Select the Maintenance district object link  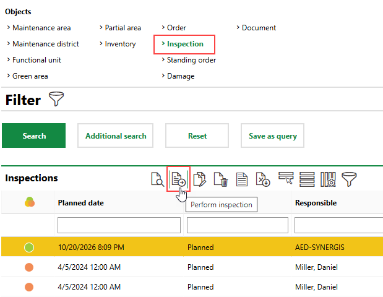coord(45,44)
